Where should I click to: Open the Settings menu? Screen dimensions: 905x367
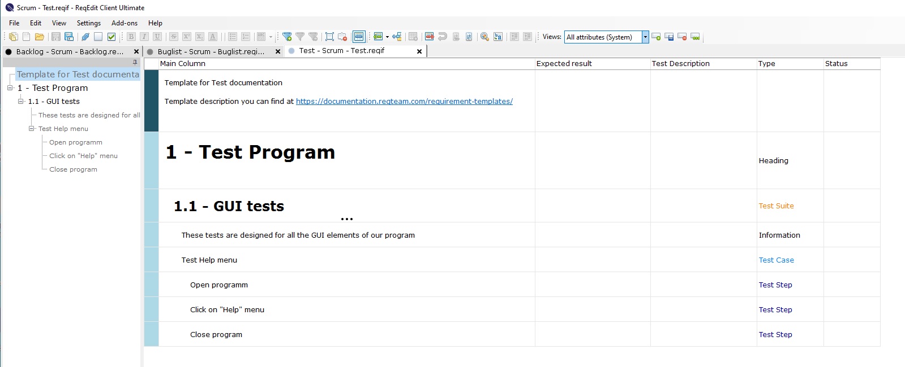click(x=89, y=23)
